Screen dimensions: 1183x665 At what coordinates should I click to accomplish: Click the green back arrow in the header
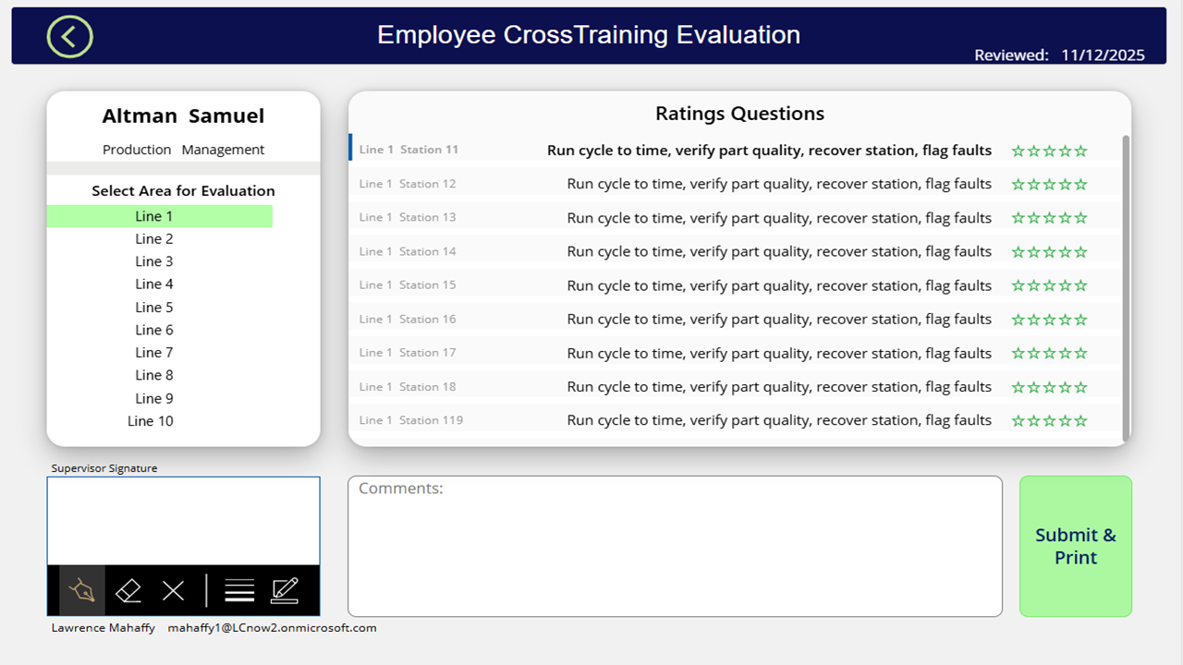click(69, 35)
